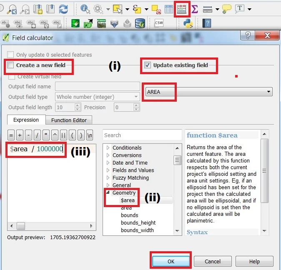The width and height of the screenshot is (281, 270).
Task: Select the Select Features by rectangle tool
Action: pos(118,9)
